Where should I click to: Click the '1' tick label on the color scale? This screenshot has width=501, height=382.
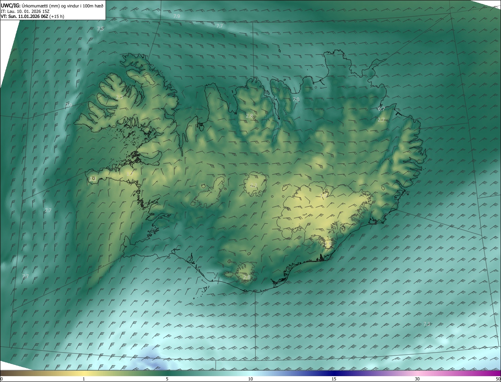coord(84,379)
